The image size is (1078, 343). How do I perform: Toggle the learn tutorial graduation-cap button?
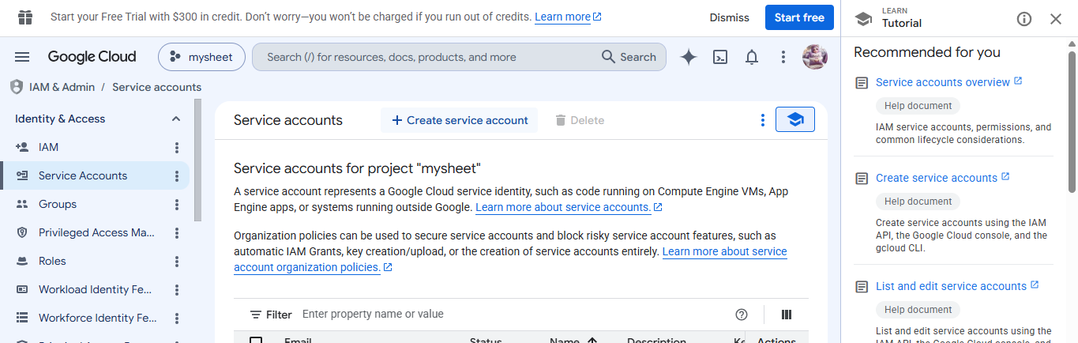[x=795, y=120]
